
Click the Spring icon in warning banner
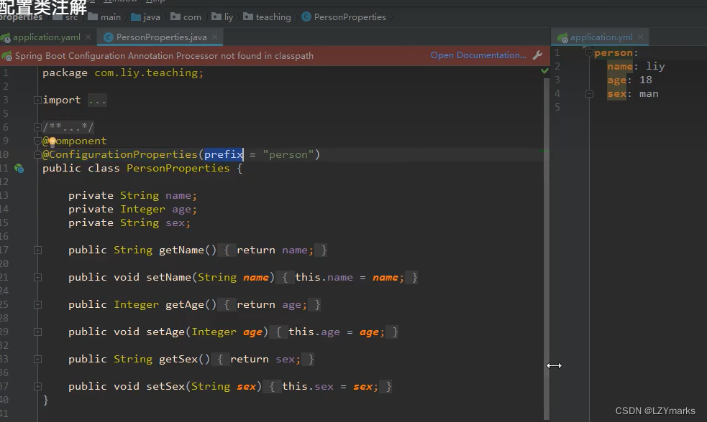(x=6, y=56)
